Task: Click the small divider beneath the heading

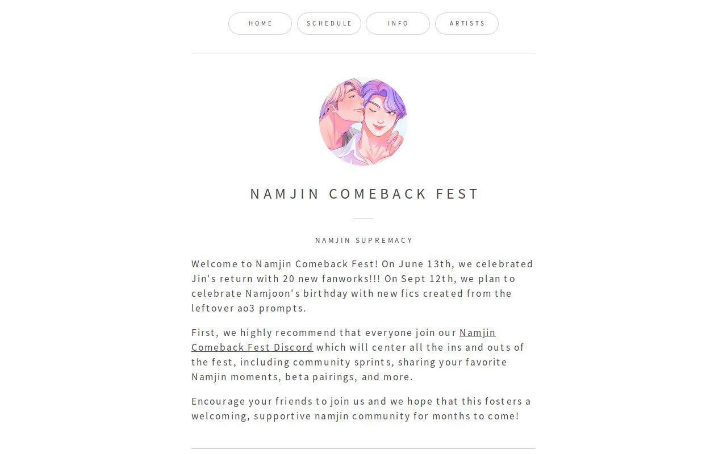Action: [363, 218]
